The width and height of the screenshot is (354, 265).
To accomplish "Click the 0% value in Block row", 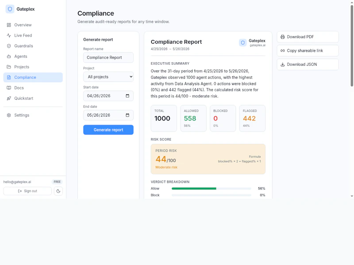I will [x=262, y=195].
